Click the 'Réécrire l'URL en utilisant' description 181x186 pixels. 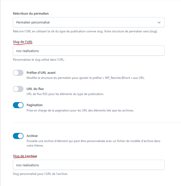85,31
